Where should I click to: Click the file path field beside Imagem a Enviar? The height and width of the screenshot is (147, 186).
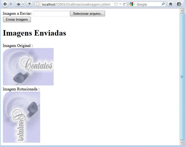[x=51, y=14]
